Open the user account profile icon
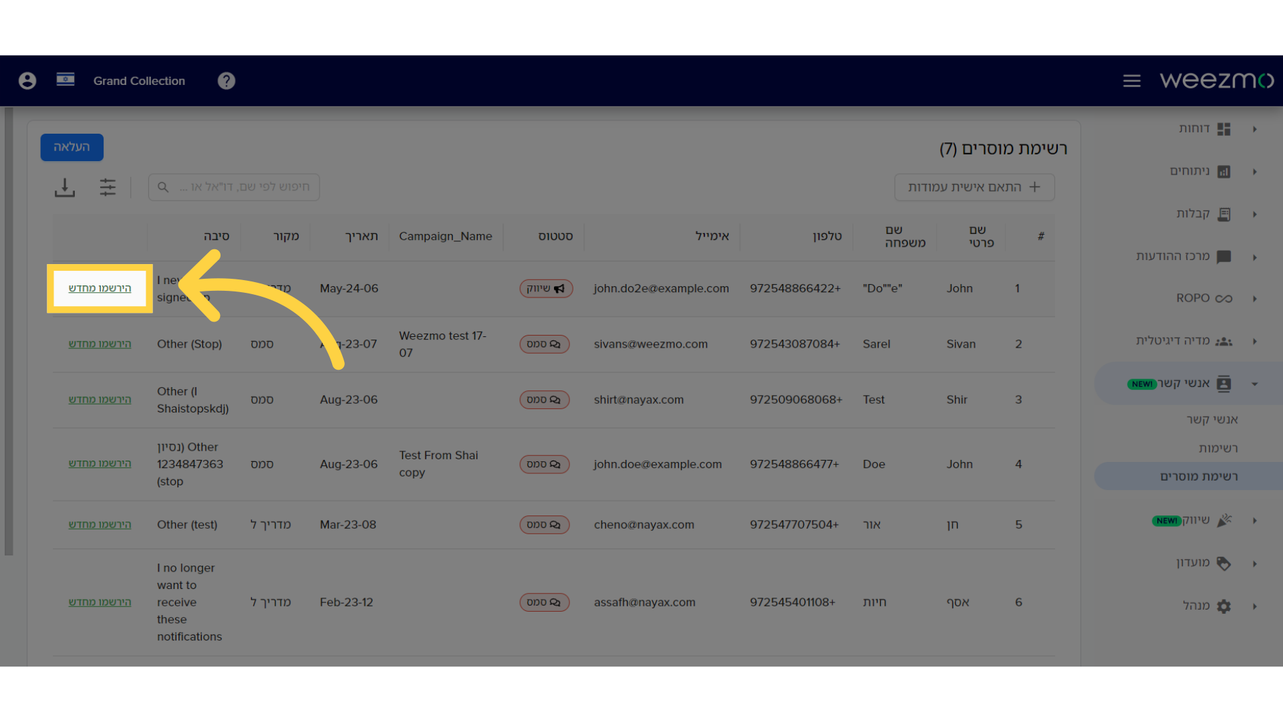The width and height of the screenshot is (1283, 722). pos(27,81)
